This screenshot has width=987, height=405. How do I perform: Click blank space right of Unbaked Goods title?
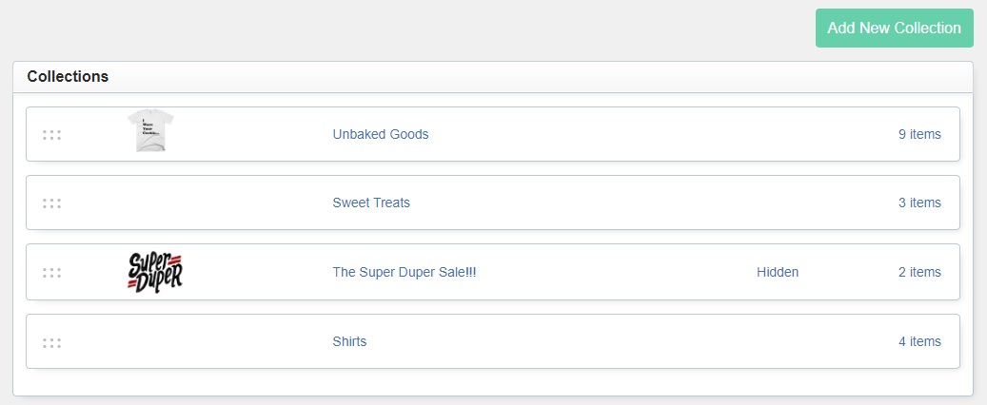pyautogui.click(x=661, y=134)
